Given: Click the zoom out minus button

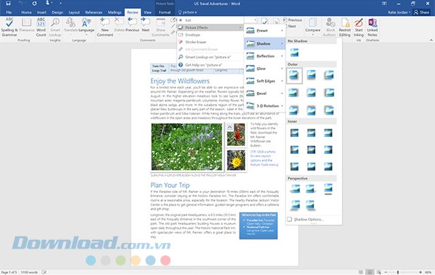Looking at the screenshot, I should [385, 272].
